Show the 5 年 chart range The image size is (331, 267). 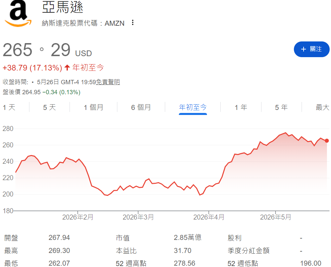click(x=281, y=107)
